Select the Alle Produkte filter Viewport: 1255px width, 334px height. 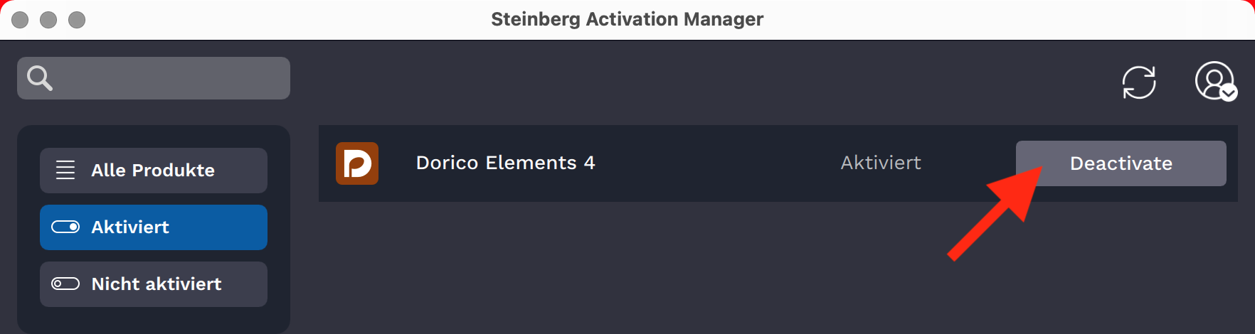(x=154, y=171)
